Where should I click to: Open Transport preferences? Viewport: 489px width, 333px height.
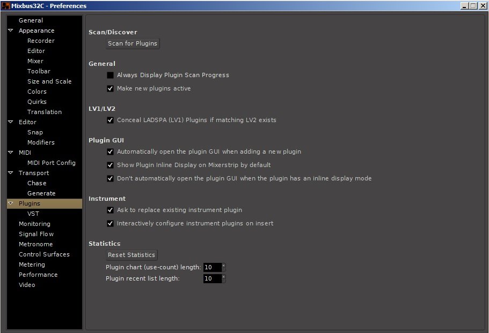tap(34, 173)
